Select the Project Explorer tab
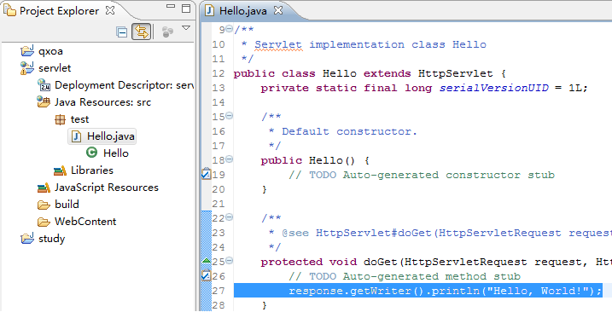This screenshot has height=312, width=612. 60,10
